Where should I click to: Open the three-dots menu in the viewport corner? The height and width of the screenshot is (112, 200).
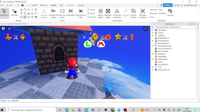(146, 29)
